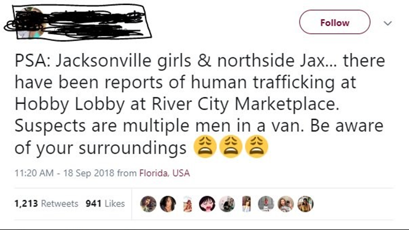
Task: Click the last weary face emoji
Action: click(257, 147)
